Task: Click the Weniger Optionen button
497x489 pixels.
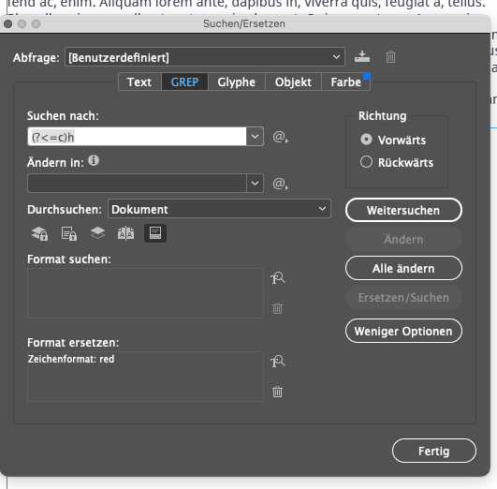Action: pyautogui.click(x=403, y=331)
